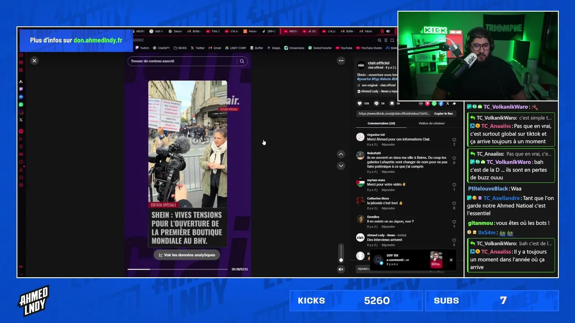Open LNDY CORP bookmark
Viewport: 575px width, 323px height.
[235, 48]
